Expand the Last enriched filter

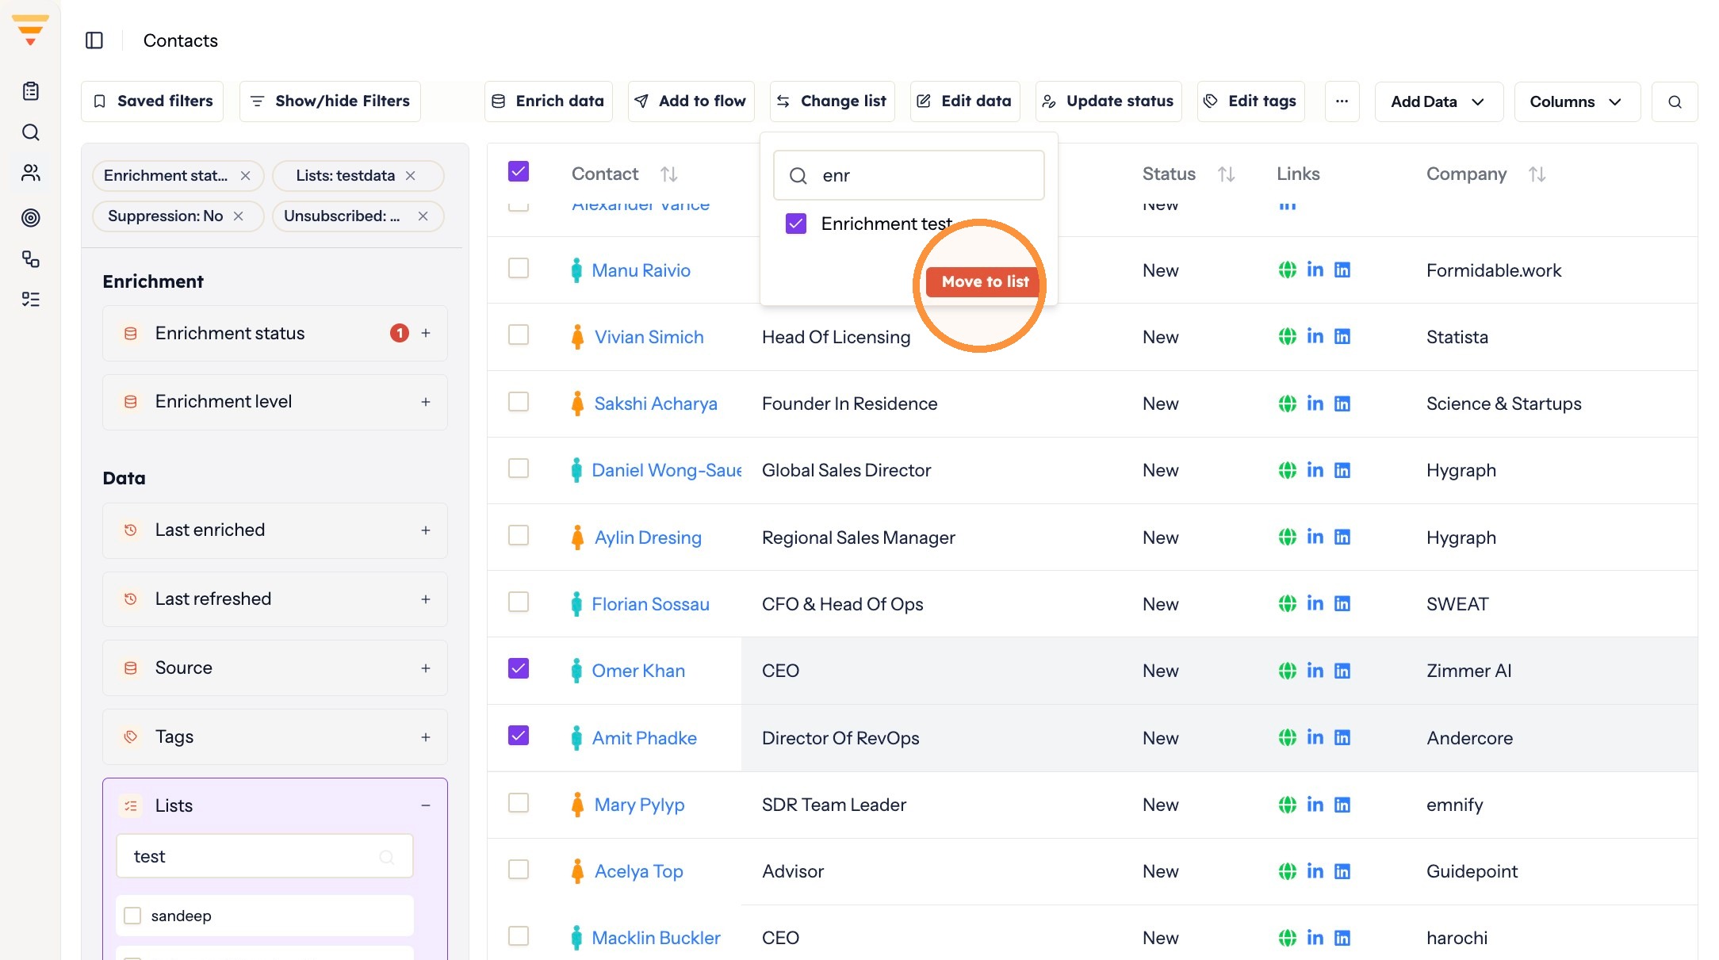pyautogui.click(x=426, y=530)
